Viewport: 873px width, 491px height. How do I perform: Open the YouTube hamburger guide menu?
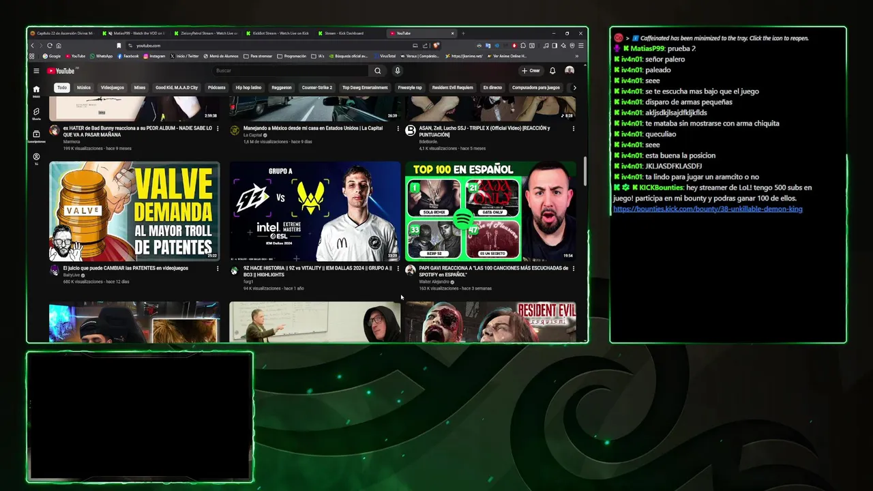coord(36,71)
